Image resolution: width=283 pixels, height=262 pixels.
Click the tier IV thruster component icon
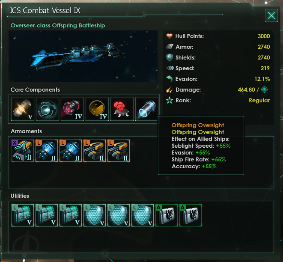(x=72, y=109)
